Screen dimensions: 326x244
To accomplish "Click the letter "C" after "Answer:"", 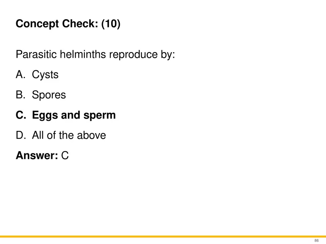I will (65, 156).
